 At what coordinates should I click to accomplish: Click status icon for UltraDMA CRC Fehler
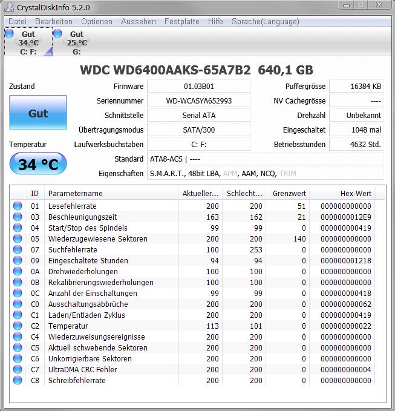click(18, 369)
